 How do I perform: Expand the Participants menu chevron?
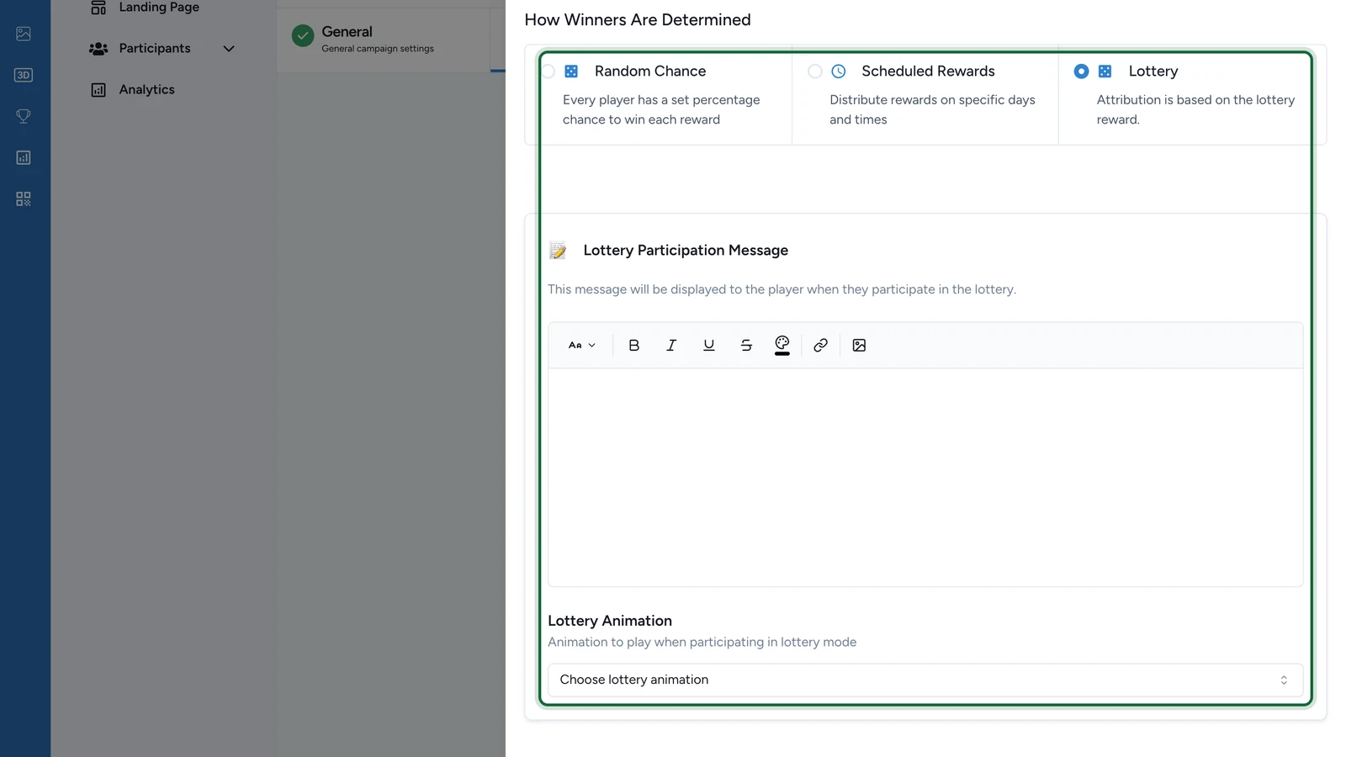[229, 49]
